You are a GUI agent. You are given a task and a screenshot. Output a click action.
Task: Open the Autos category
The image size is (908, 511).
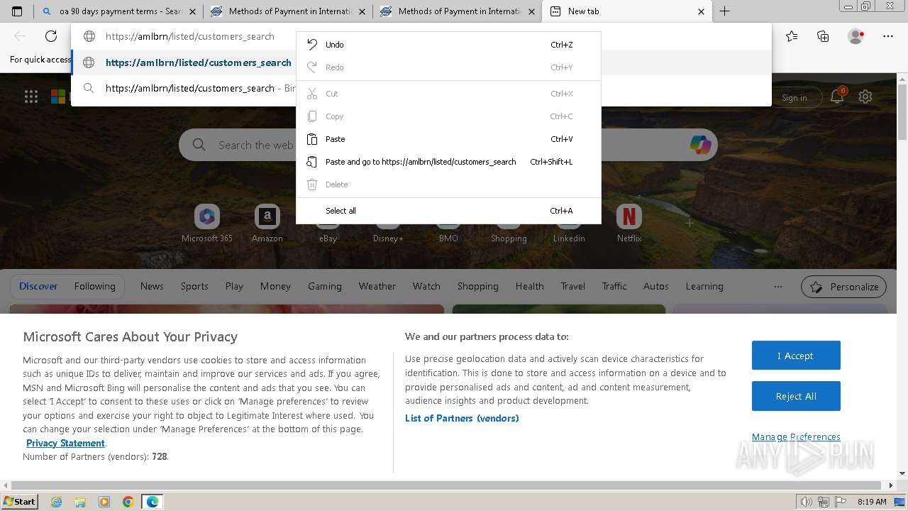click(x=655, y=286)
